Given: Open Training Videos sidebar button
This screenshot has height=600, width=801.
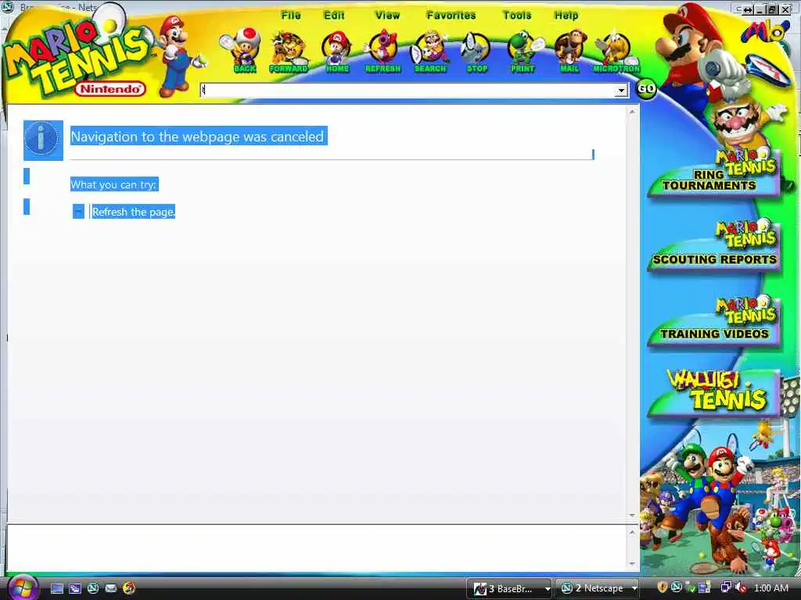Looking at the screenshot, I should click(x=714, y=322).
